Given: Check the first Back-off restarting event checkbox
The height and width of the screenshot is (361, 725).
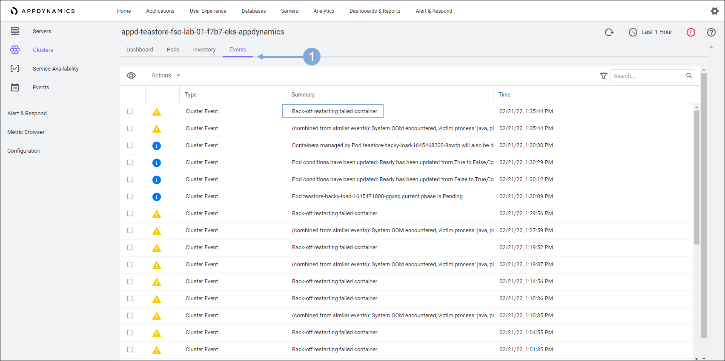Looking at the screenshot, I should coord(130,111).
